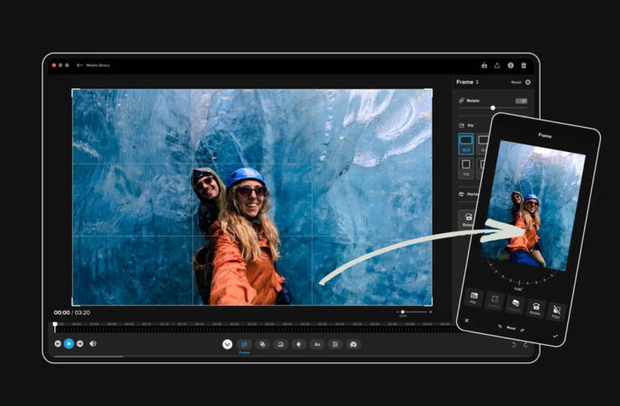Click the Rotate button in desktop panel
The height and width of the screenshot is (406, 620).
coord(468,219)
